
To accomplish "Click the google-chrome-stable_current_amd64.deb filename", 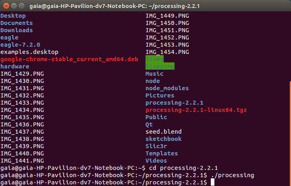I will tap(69, 59).
